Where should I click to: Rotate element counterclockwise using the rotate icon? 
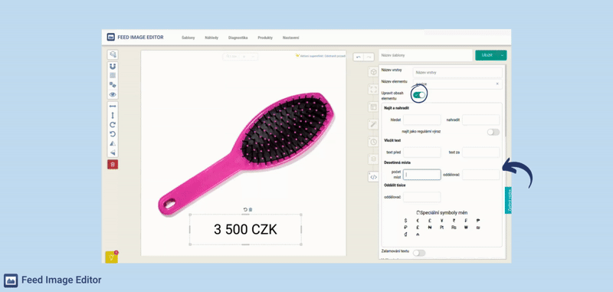click(x=113, y=134)
